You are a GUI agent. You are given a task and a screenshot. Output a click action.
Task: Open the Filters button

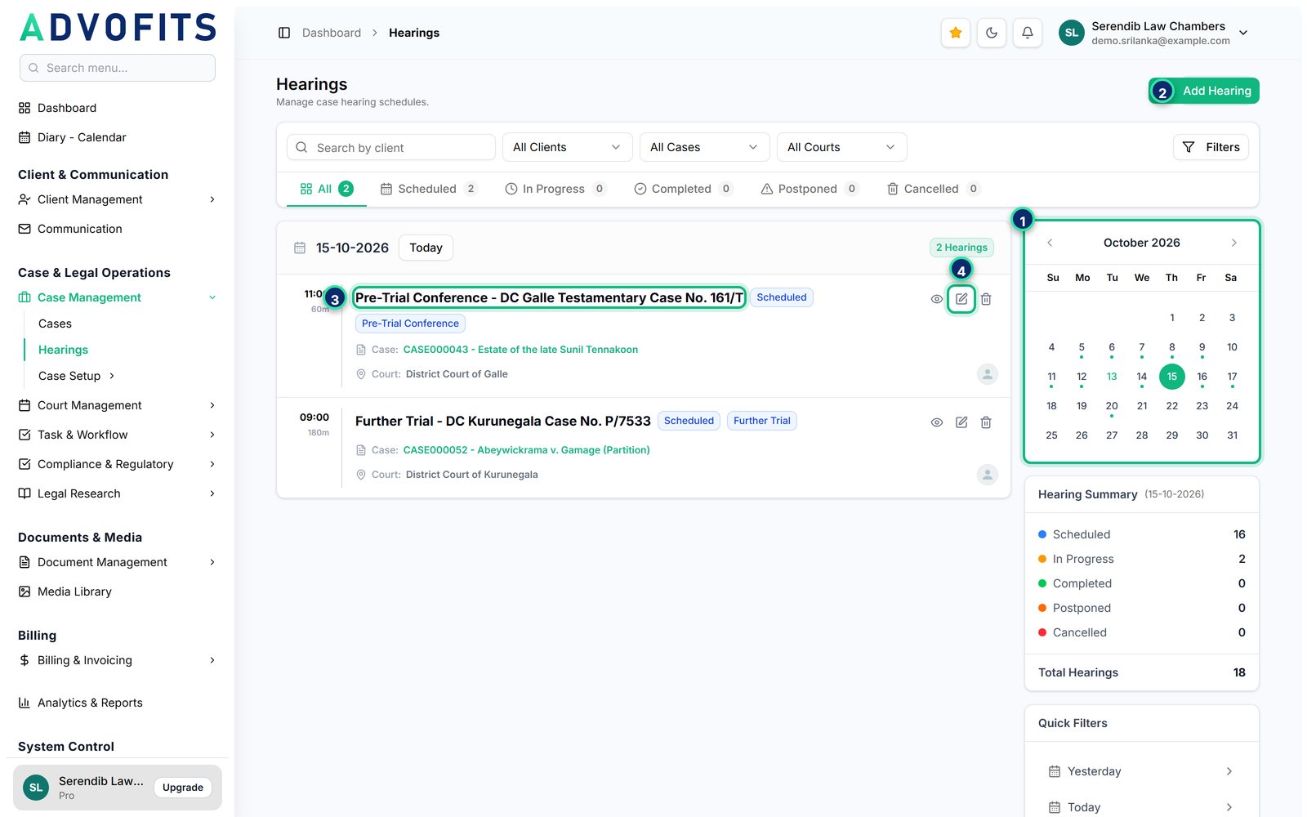click(1211, 147)
